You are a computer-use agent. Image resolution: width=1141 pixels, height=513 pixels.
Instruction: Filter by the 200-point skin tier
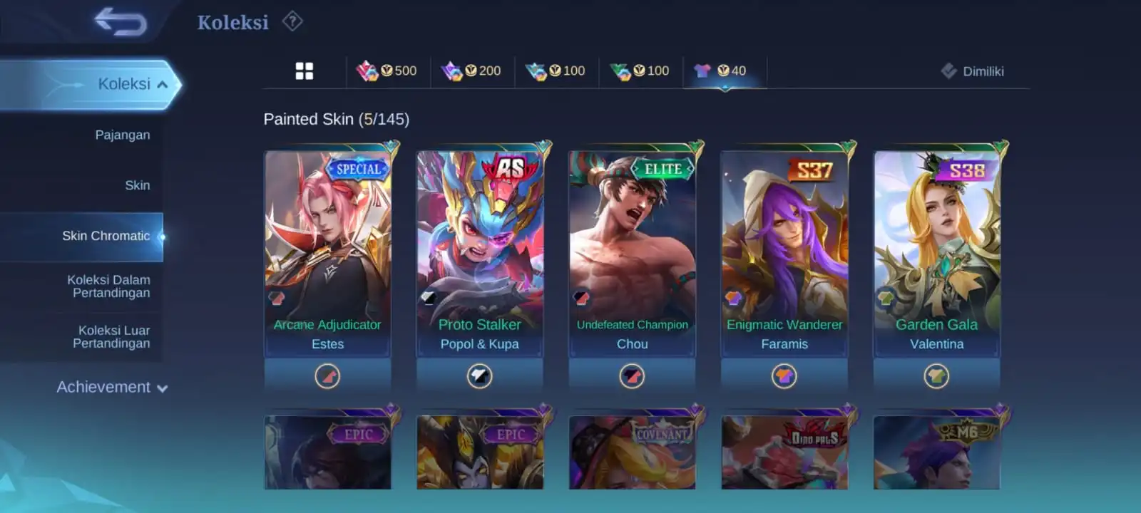pos(471,71)
